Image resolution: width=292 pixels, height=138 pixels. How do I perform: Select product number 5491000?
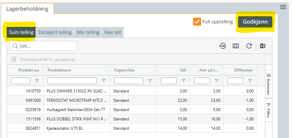click(33, 100)
